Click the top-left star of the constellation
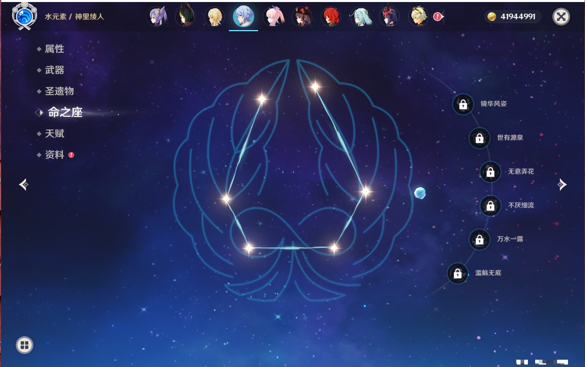The width and height of the screenshot is (585, 367). (x=262, y=99)
